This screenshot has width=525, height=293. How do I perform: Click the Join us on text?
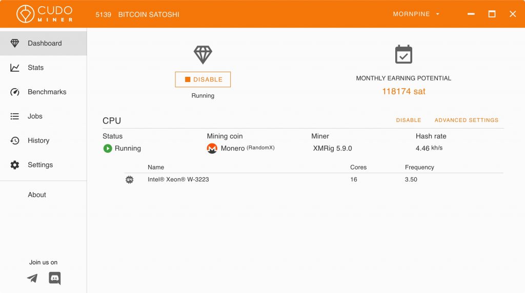point(43,262)
